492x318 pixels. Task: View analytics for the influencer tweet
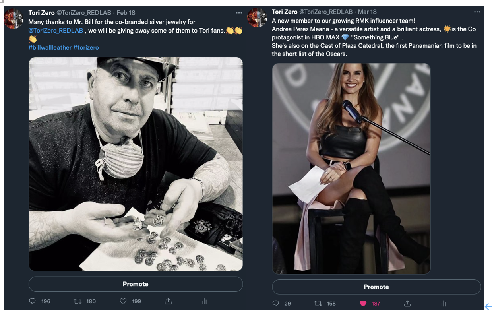pos(443,304)
